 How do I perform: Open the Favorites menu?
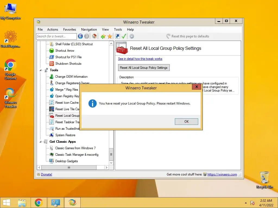tap(69, 30)
